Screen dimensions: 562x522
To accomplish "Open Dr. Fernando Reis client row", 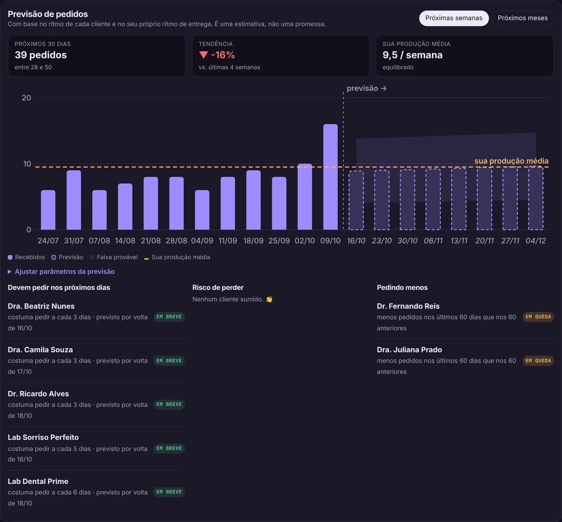I will 465,317.
